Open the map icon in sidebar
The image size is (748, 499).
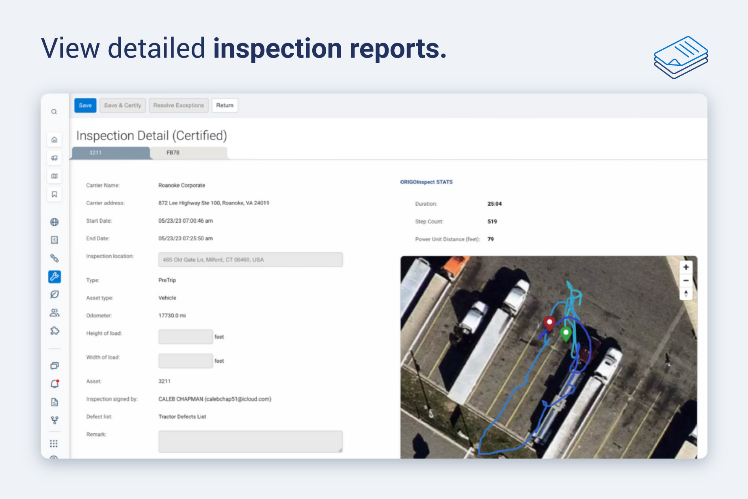pos(54,176)
